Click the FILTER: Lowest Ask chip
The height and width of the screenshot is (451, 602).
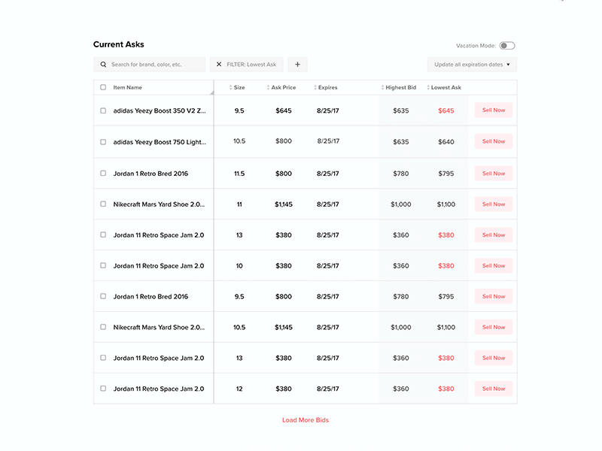[x=251, y=65]
